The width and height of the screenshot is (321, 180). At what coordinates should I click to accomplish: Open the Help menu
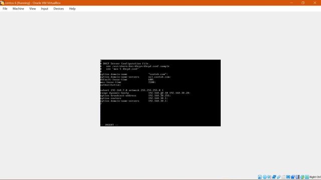pyautogui.click(x=72, y=8)
